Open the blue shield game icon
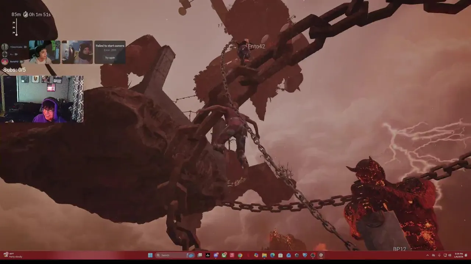Screen dimensions: 471x264 point(305,255)
